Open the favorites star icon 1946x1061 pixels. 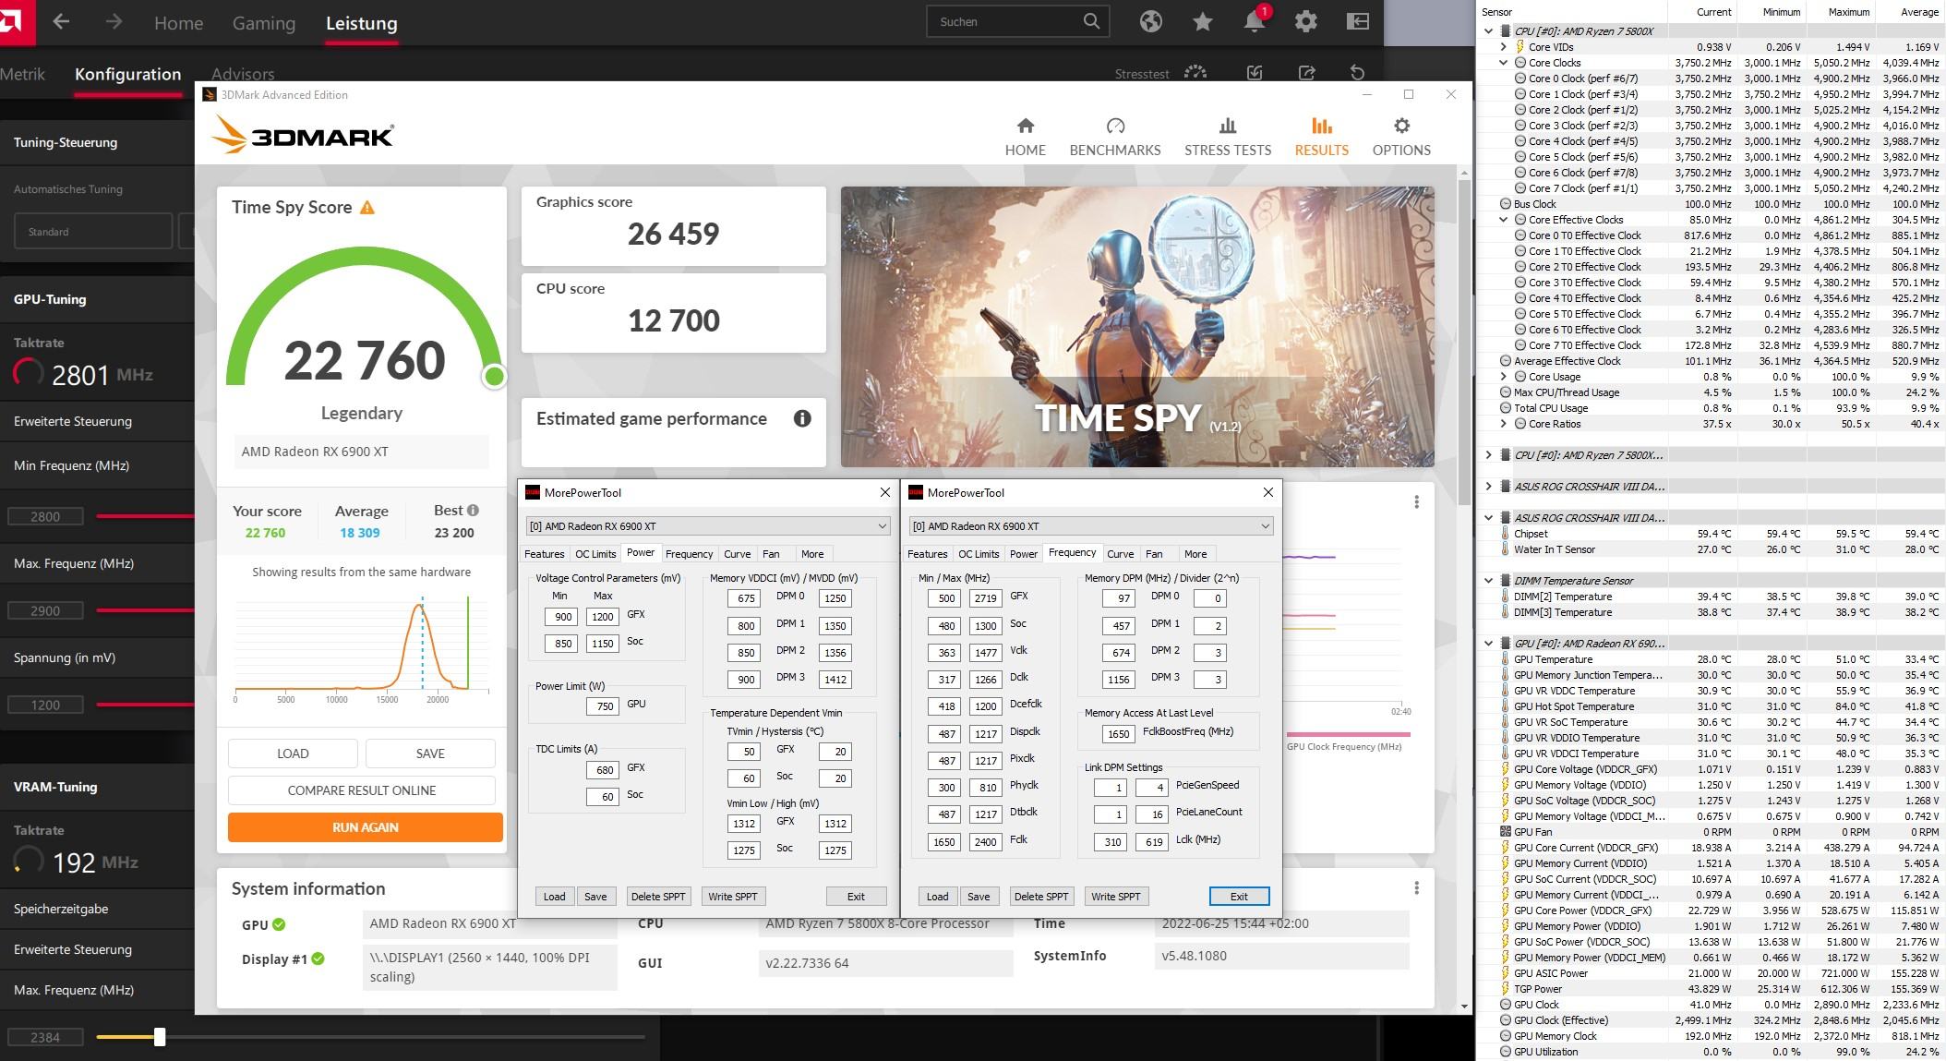pos(1202,21)
